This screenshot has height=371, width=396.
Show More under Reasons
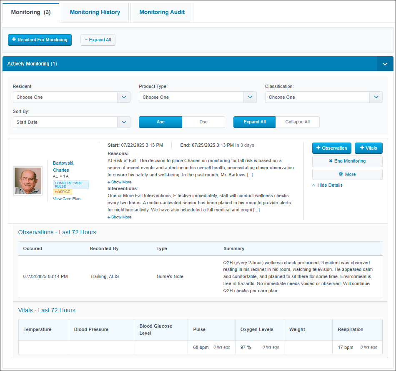120,182
